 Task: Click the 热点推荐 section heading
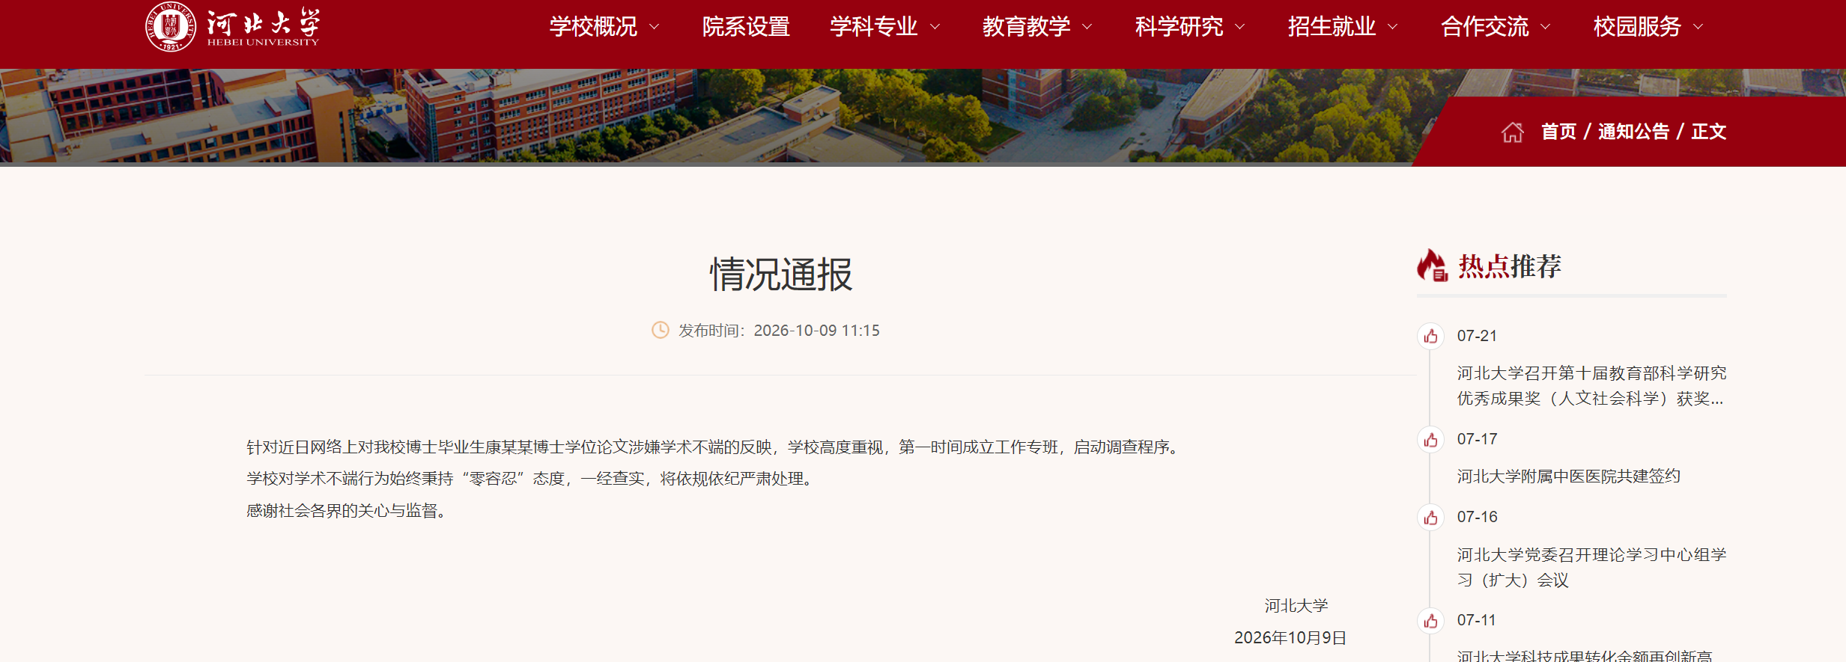[1509, 266]
